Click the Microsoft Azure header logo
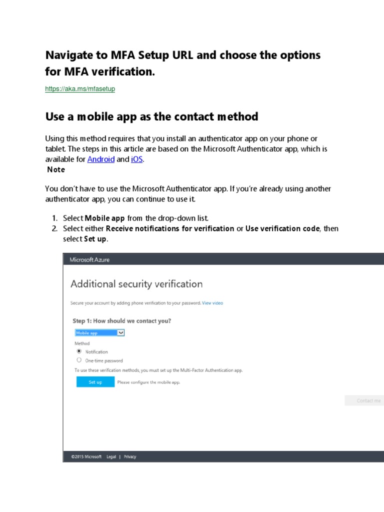Screen dimensions: 384x512 point(89,259)
